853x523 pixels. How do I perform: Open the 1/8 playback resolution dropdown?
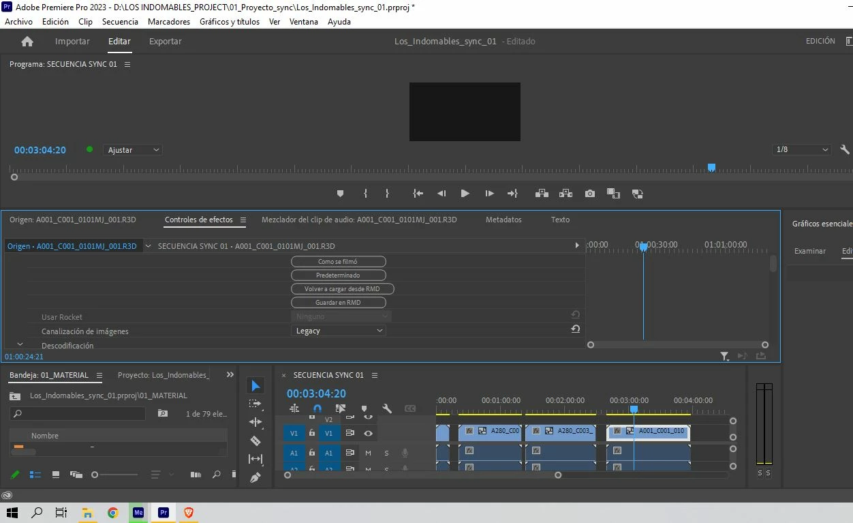(803, 150)
